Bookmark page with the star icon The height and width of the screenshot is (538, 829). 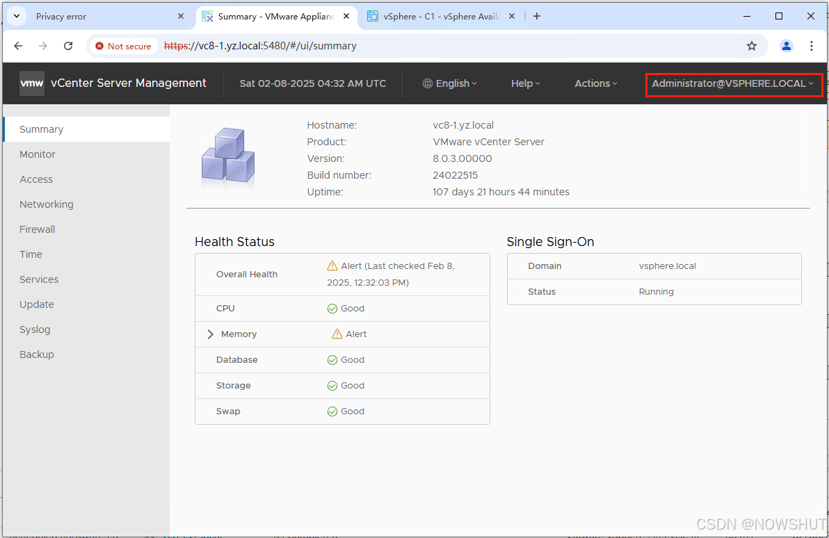click(x=751, y=46)
